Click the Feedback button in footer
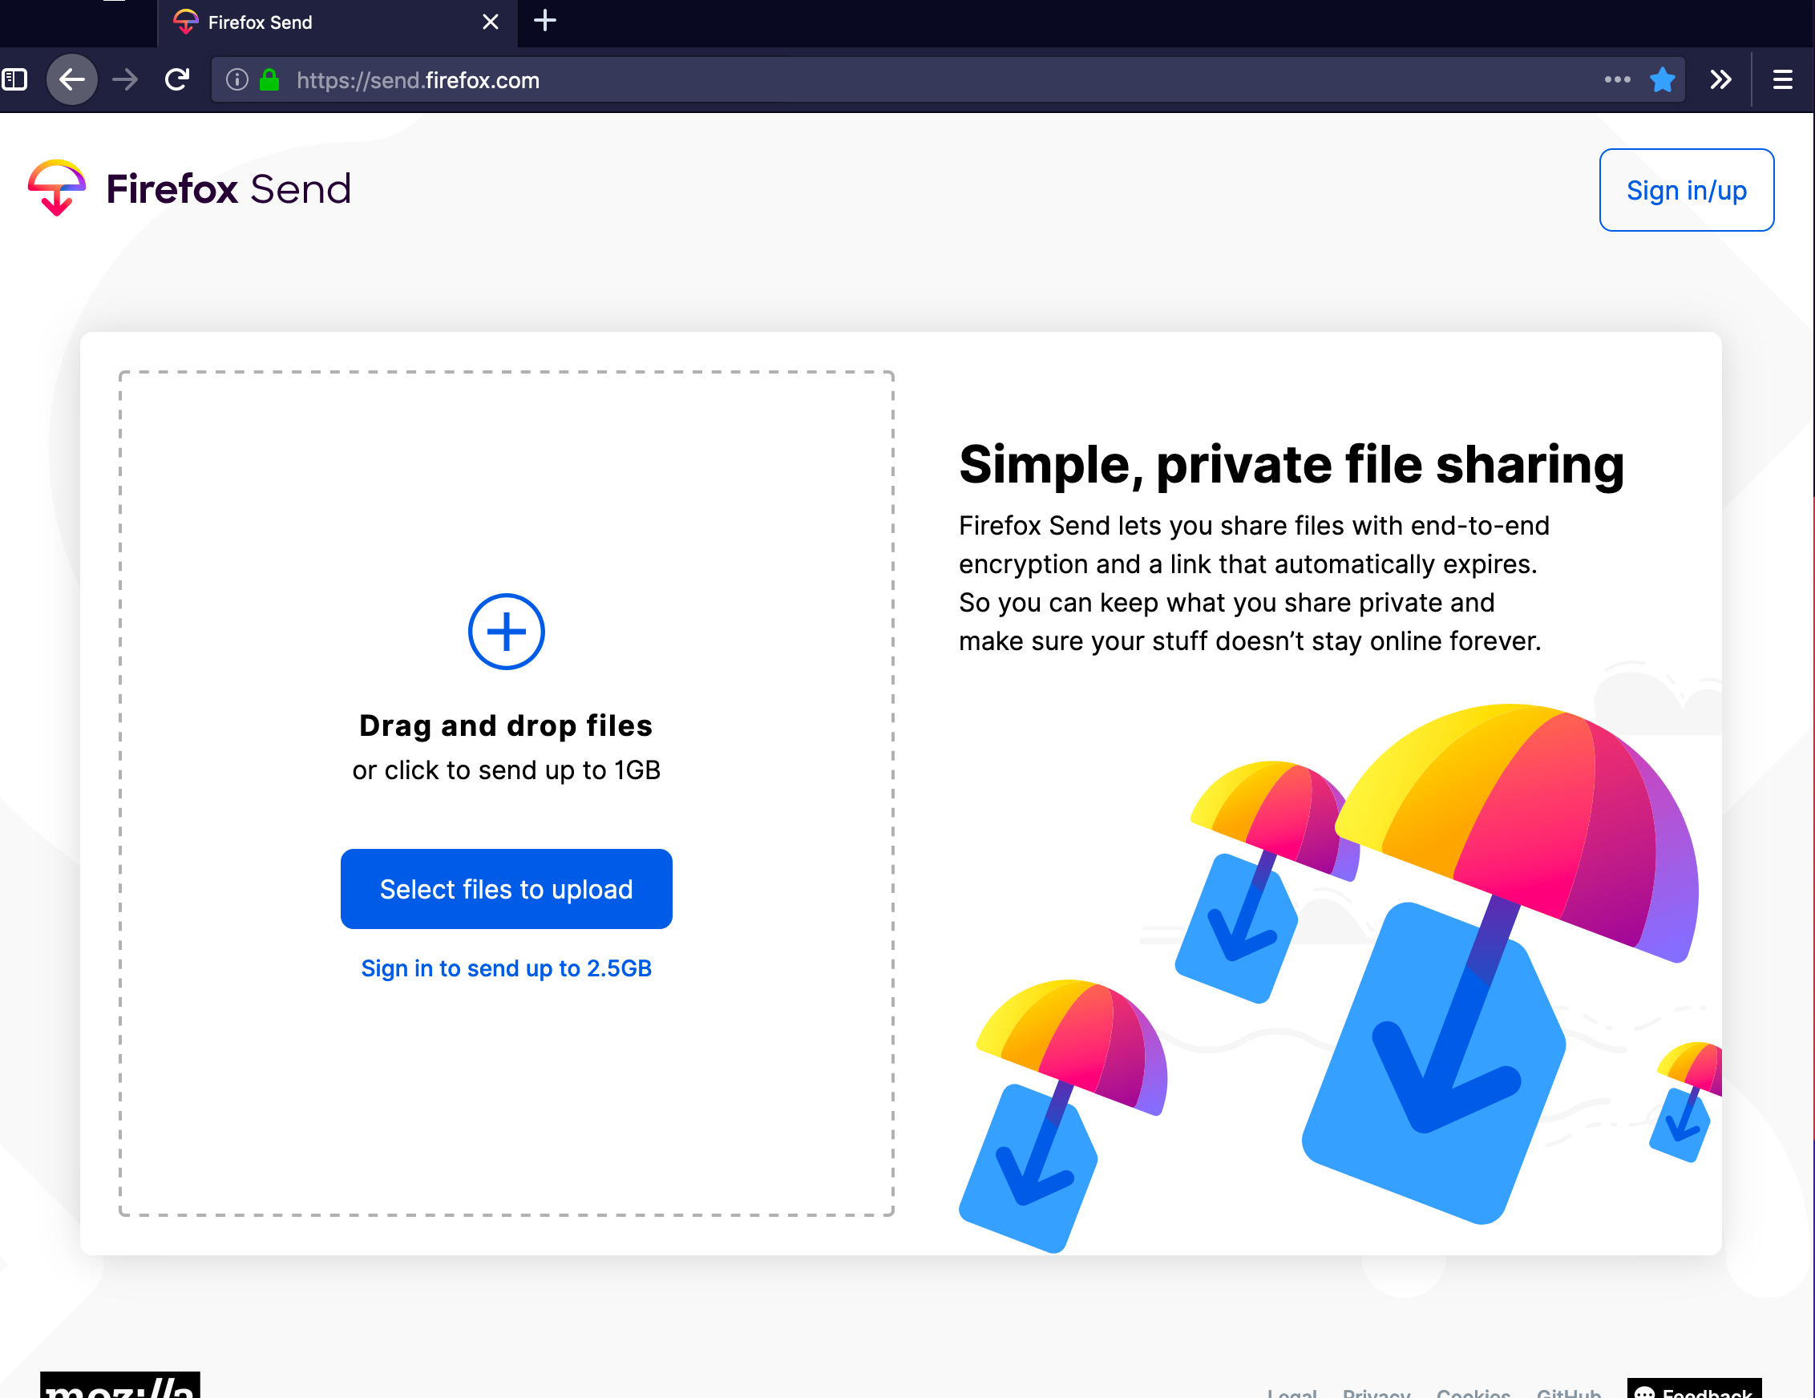This screenshot has width=1815, height=1398. pos(1696,1390)
